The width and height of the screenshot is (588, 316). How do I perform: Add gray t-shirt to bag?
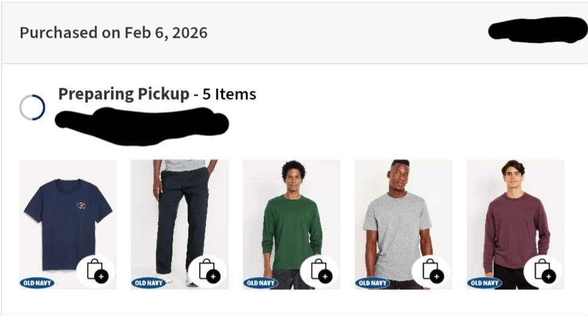pos(431,271)
